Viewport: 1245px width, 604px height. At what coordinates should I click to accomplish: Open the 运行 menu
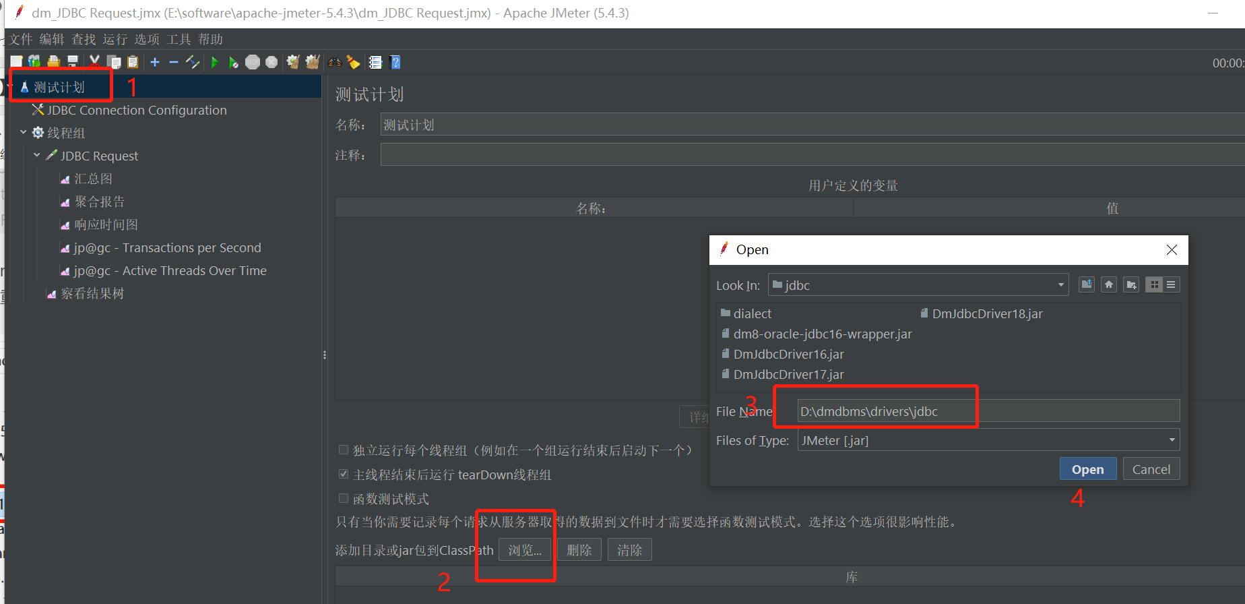pyautogui.click(x=115, y=39)
